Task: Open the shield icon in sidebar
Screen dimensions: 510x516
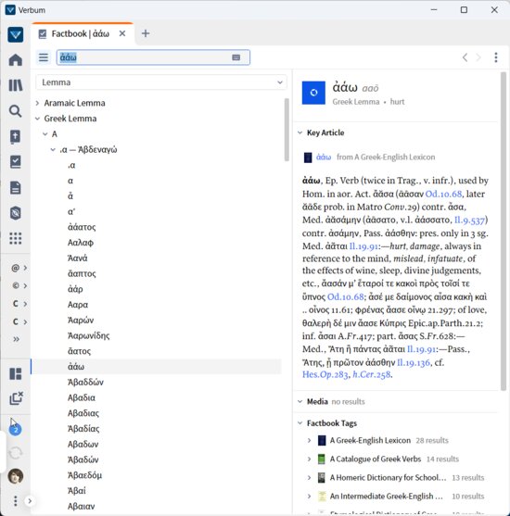Action: coord(16,213)
